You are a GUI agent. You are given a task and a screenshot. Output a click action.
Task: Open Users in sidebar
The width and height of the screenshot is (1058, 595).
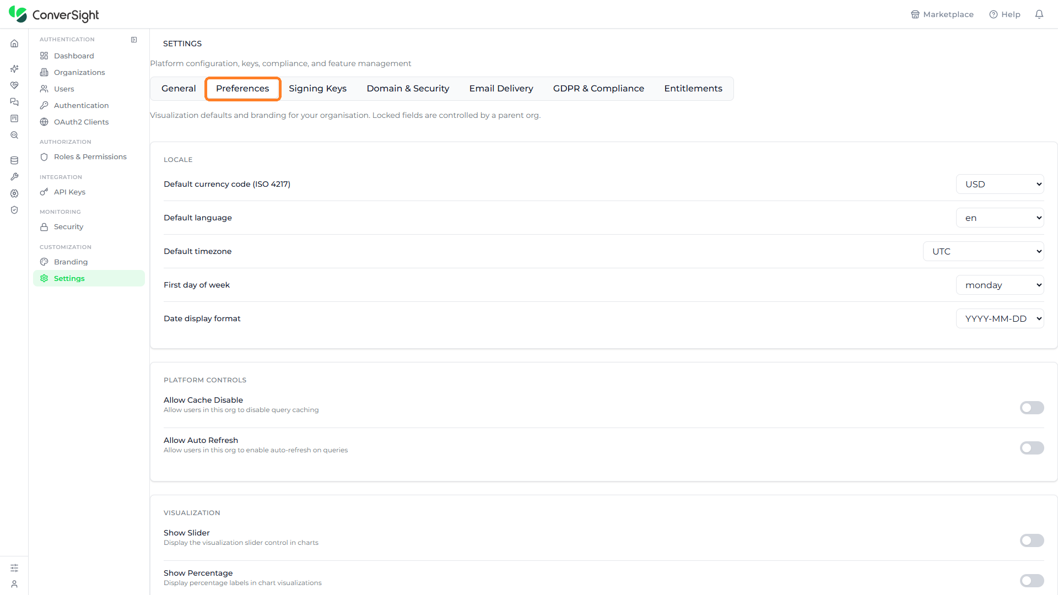coord(89,89)
